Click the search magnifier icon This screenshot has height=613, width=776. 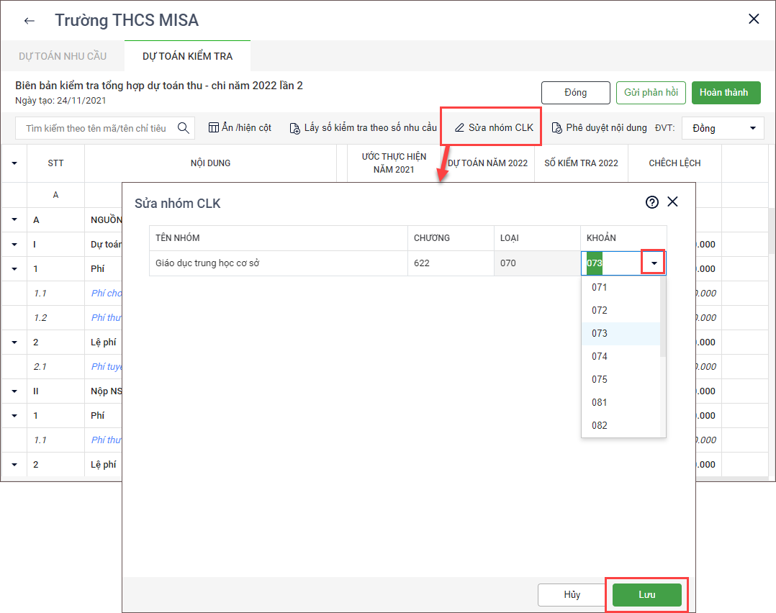(x=184, y=128)
